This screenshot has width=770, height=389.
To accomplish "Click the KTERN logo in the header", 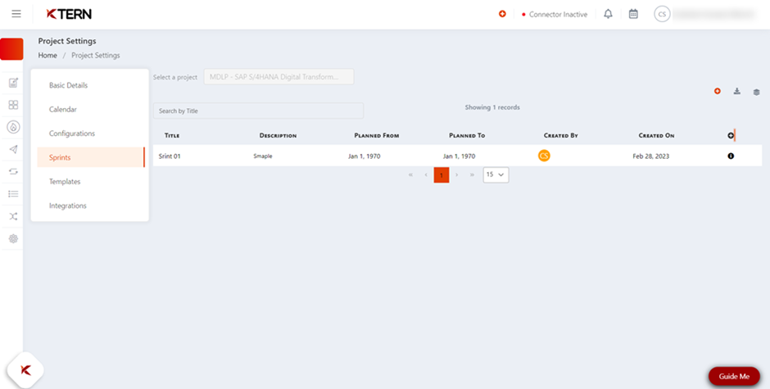I will pyautogui.click(x=69, y=14).
